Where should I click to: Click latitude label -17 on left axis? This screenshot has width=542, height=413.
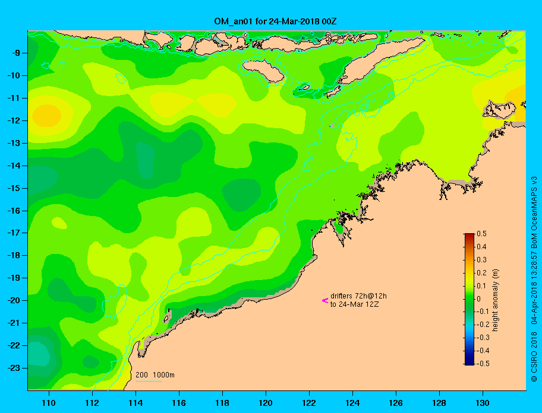point(13,233)
